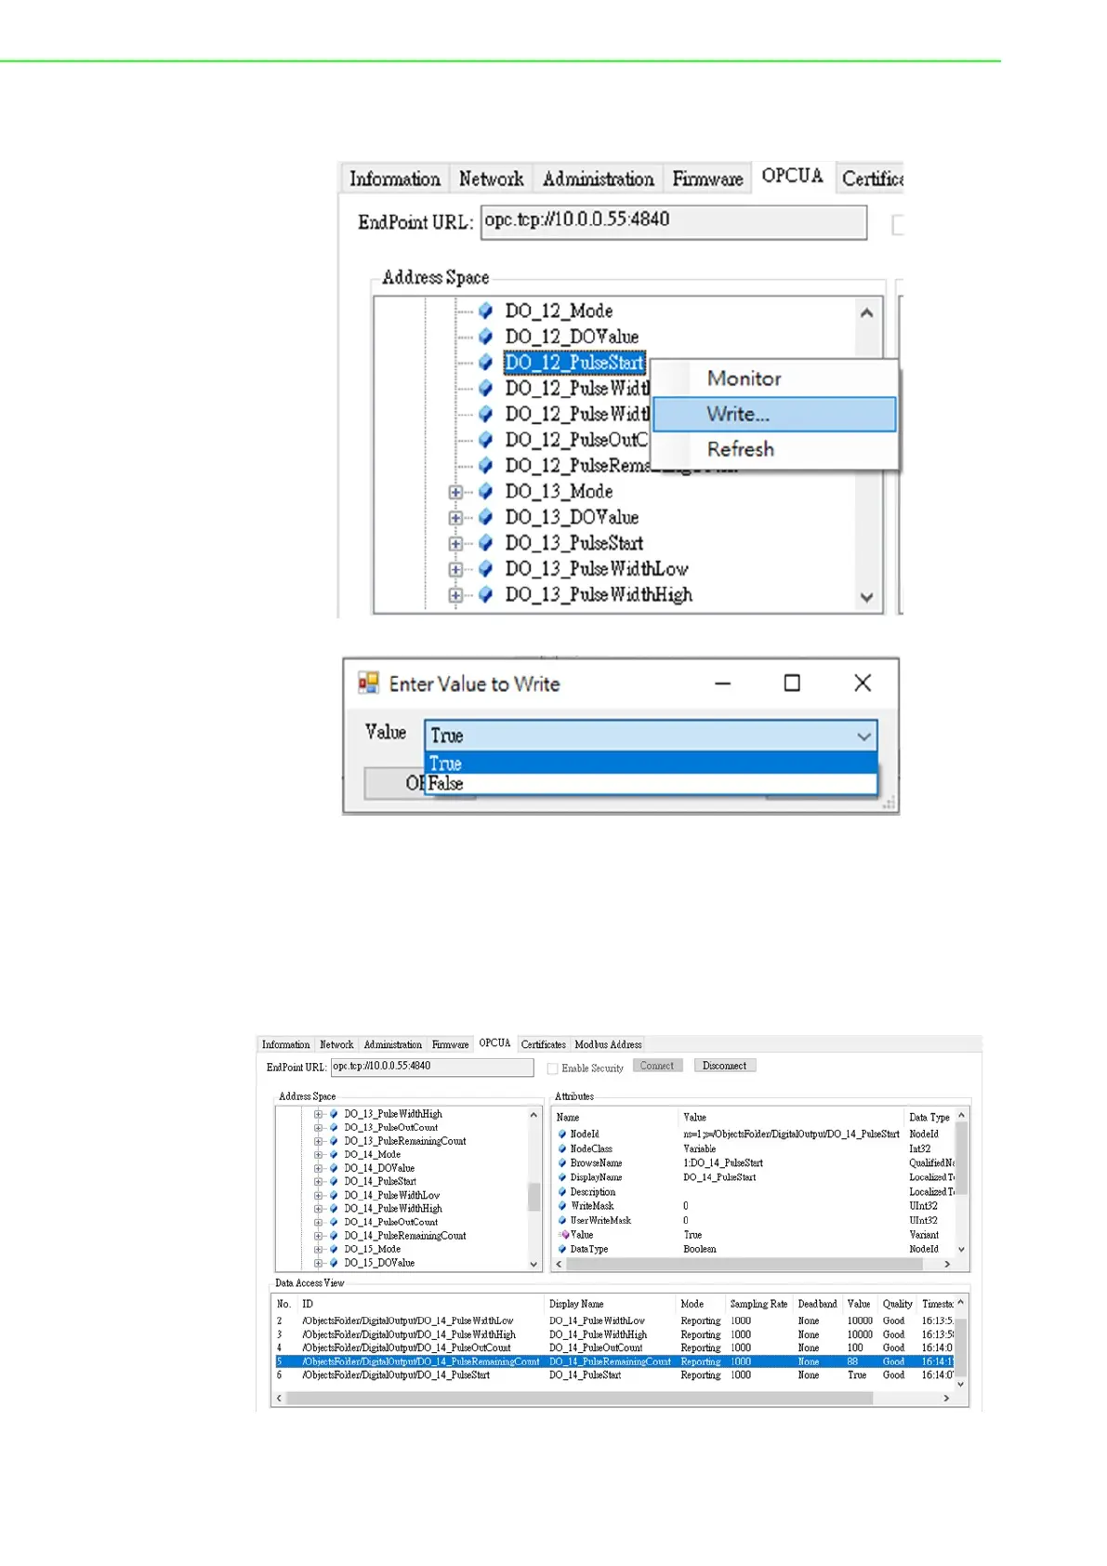
Task: Click the Display Name column header
Action: [x=576, y=1304]
